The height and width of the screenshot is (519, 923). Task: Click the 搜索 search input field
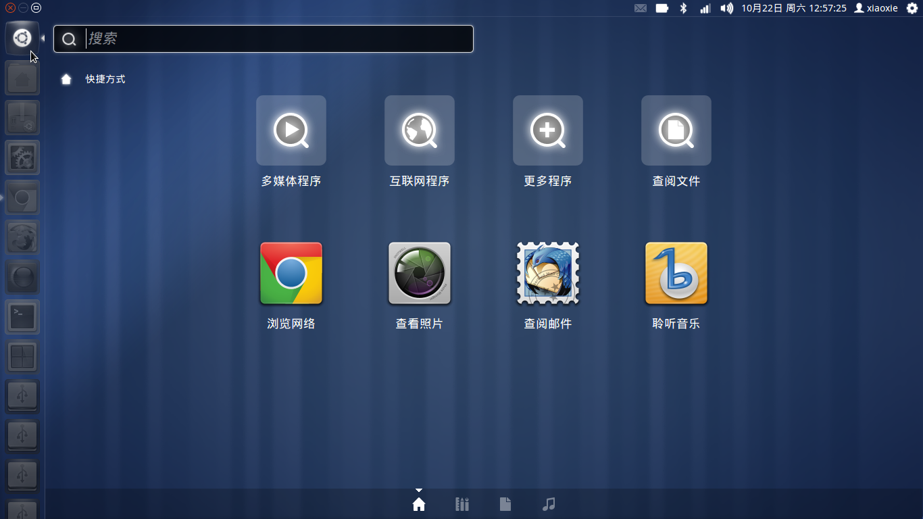click(264, 39)
